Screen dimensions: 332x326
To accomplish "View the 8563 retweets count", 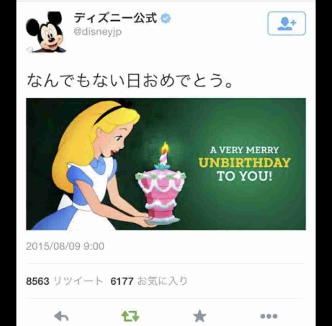I will pos(37,281).
